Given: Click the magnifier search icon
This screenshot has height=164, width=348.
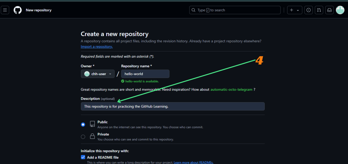Looking at the screenshot, I should pos(194,10).
